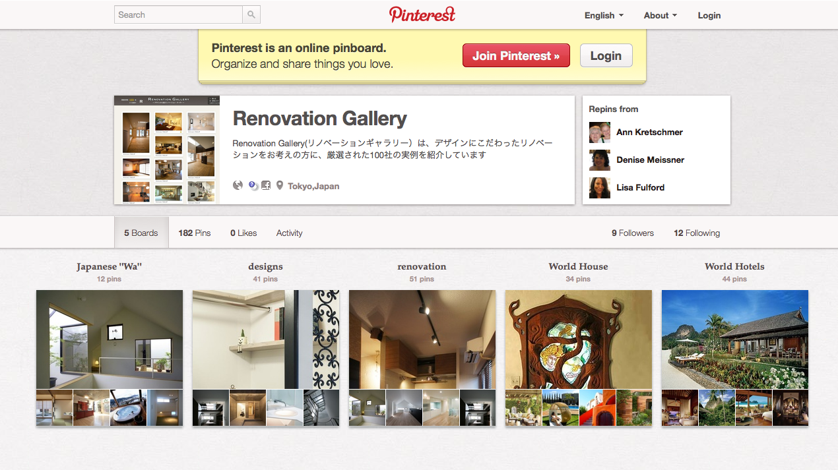Click the '34 pins' count under World House
Viewport: 838px width, 470px height.
pos(578,279)
